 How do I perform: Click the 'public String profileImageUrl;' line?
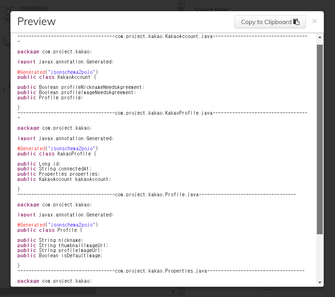click(60, 250)
